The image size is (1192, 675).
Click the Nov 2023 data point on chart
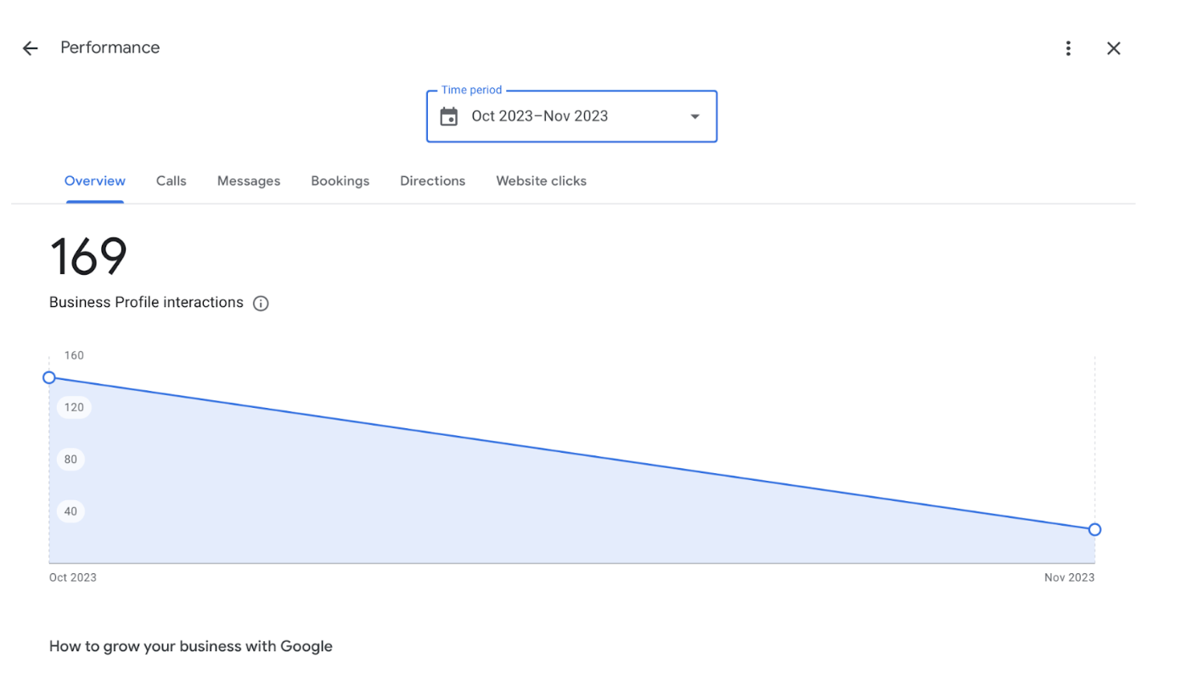1094,529
